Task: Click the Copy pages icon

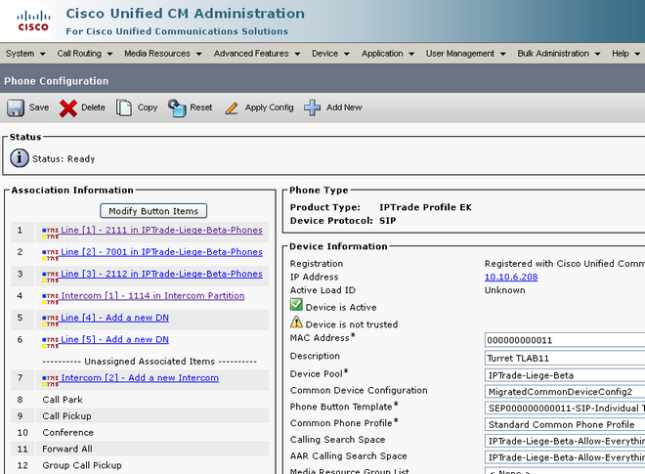Action: point(124,108)
